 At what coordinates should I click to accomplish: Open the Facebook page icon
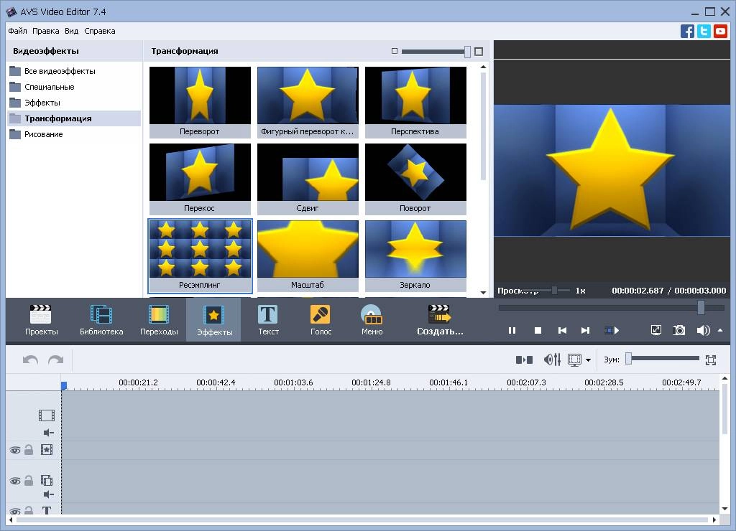[x=687, y=32]
